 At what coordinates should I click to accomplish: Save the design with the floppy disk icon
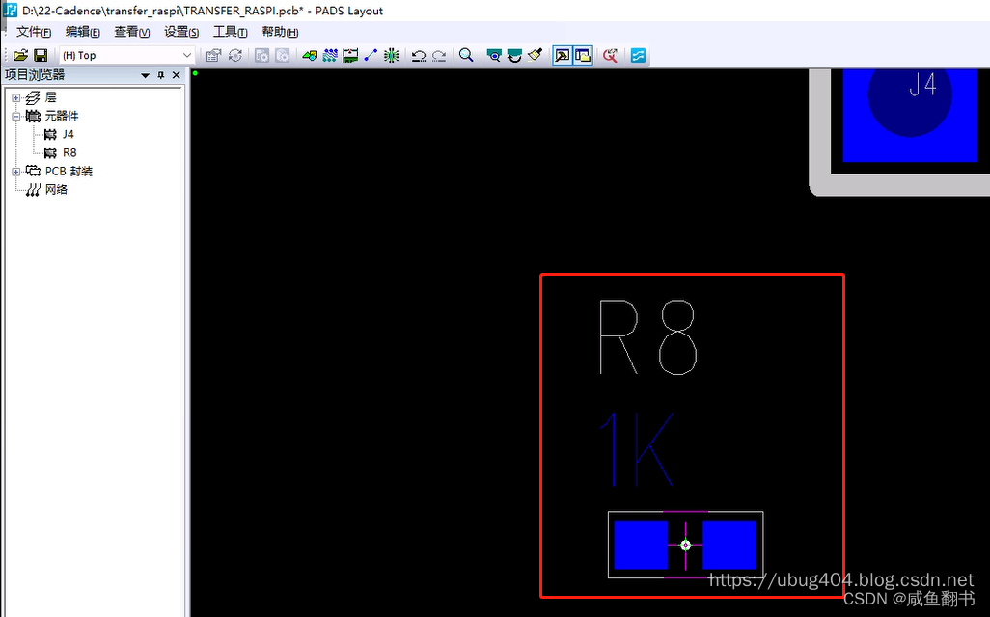pyautogui.click(x=41, y=56)
